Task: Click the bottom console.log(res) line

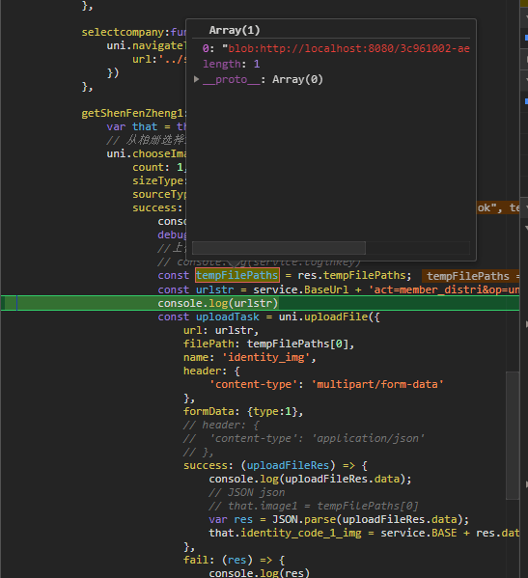Action: (x=259, y=573)
